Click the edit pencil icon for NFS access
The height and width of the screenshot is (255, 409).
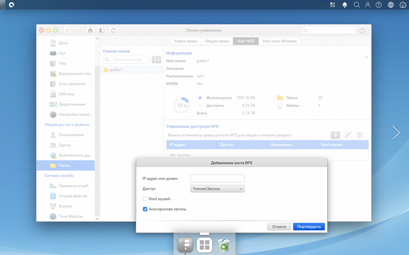pos(348,135)
